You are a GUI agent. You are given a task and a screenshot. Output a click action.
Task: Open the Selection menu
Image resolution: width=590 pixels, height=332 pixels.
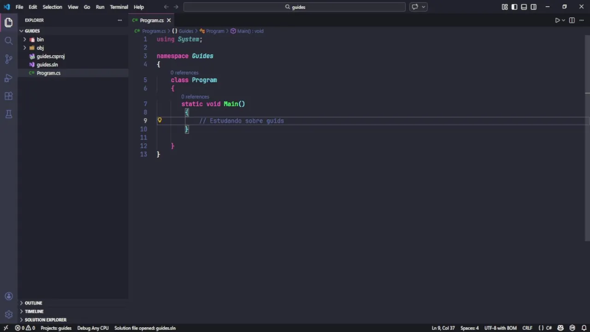coord(52,7)
